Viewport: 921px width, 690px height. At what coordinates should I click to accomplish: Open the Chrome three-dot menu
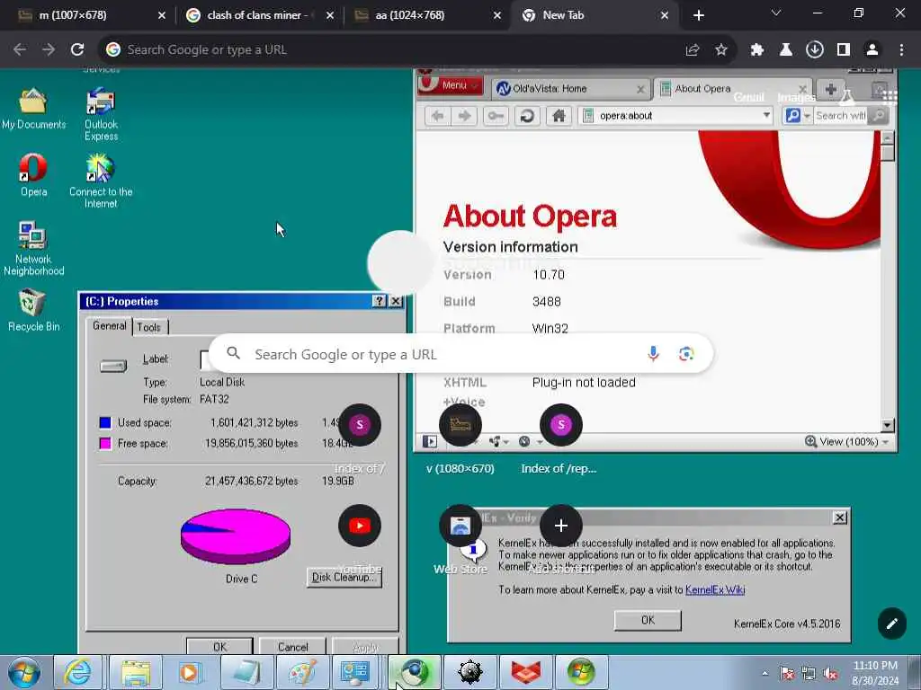pyautogui.click(x=901, y=50)
